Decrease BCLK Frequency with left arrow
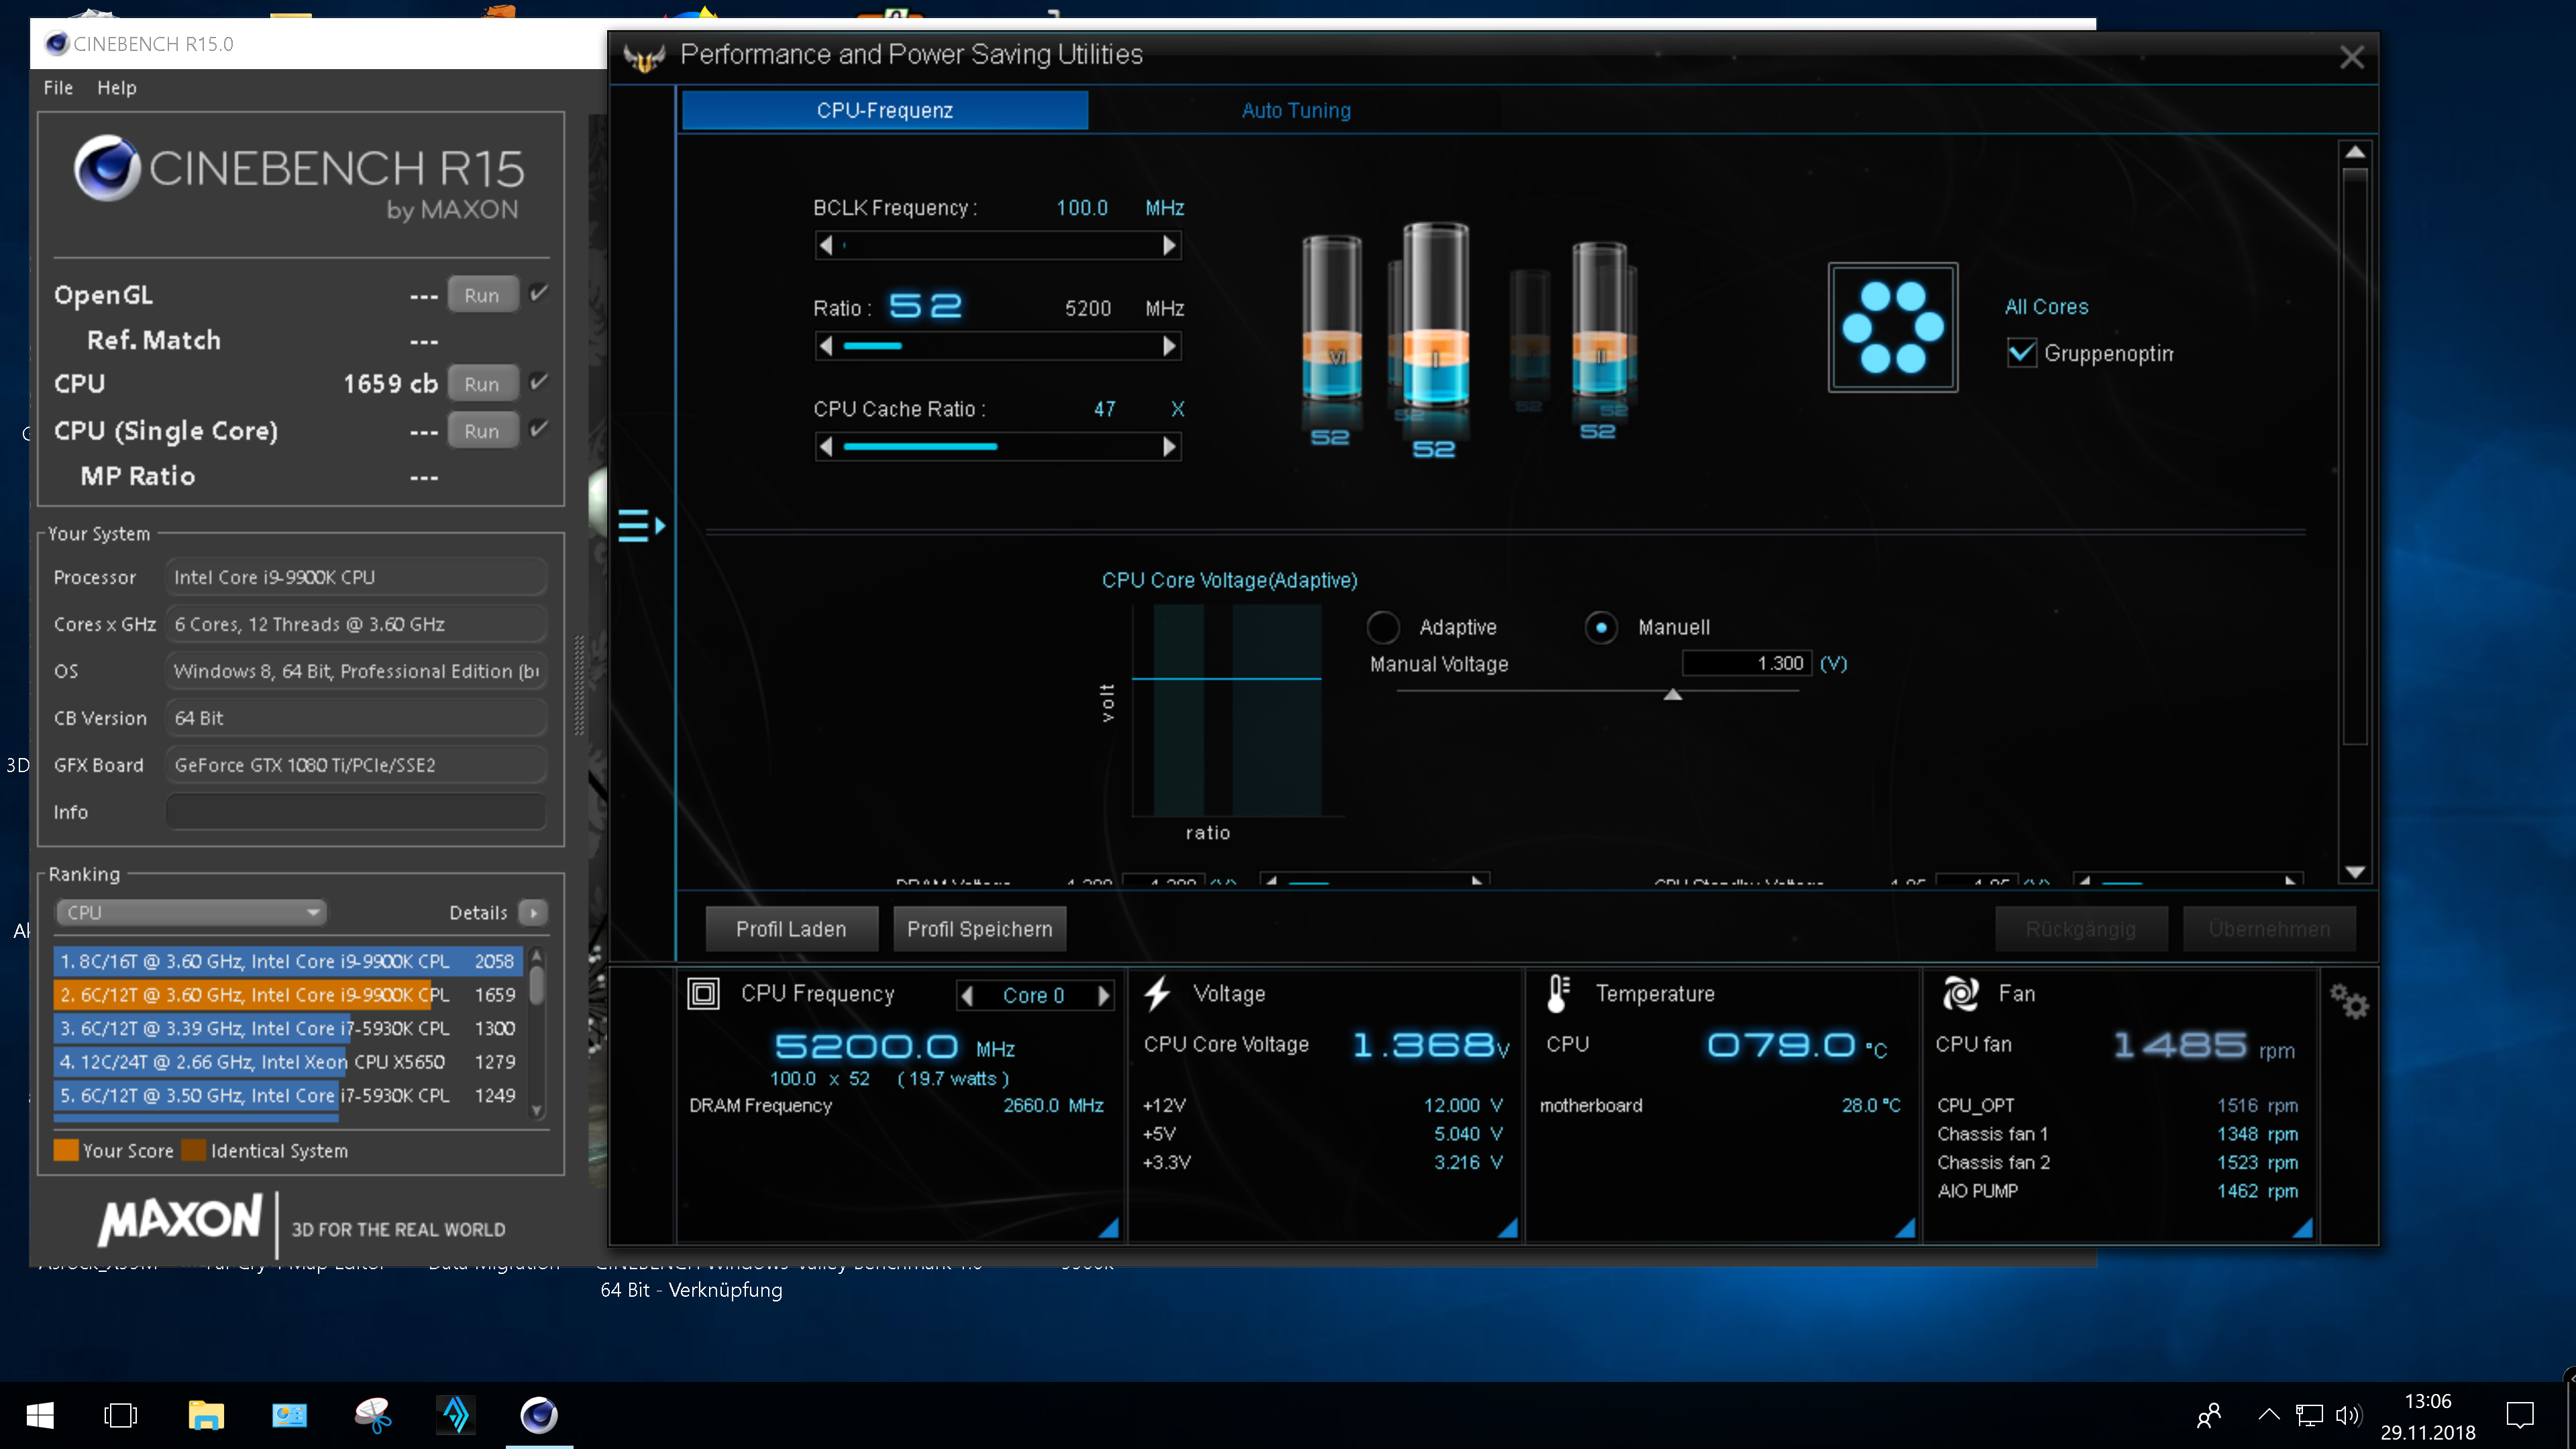The width and height of the screenshot is (2576, 1449). tap(826, 245)
